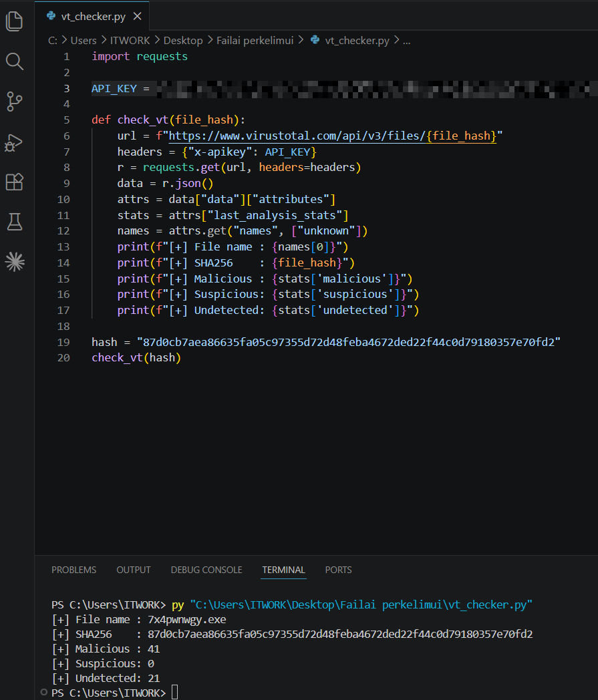Click the Failai perkelimui breadcrumb segment

[255, 41]
